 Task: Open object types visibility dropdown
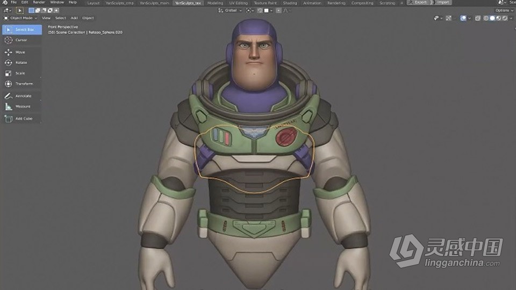(x=439, y=18)
